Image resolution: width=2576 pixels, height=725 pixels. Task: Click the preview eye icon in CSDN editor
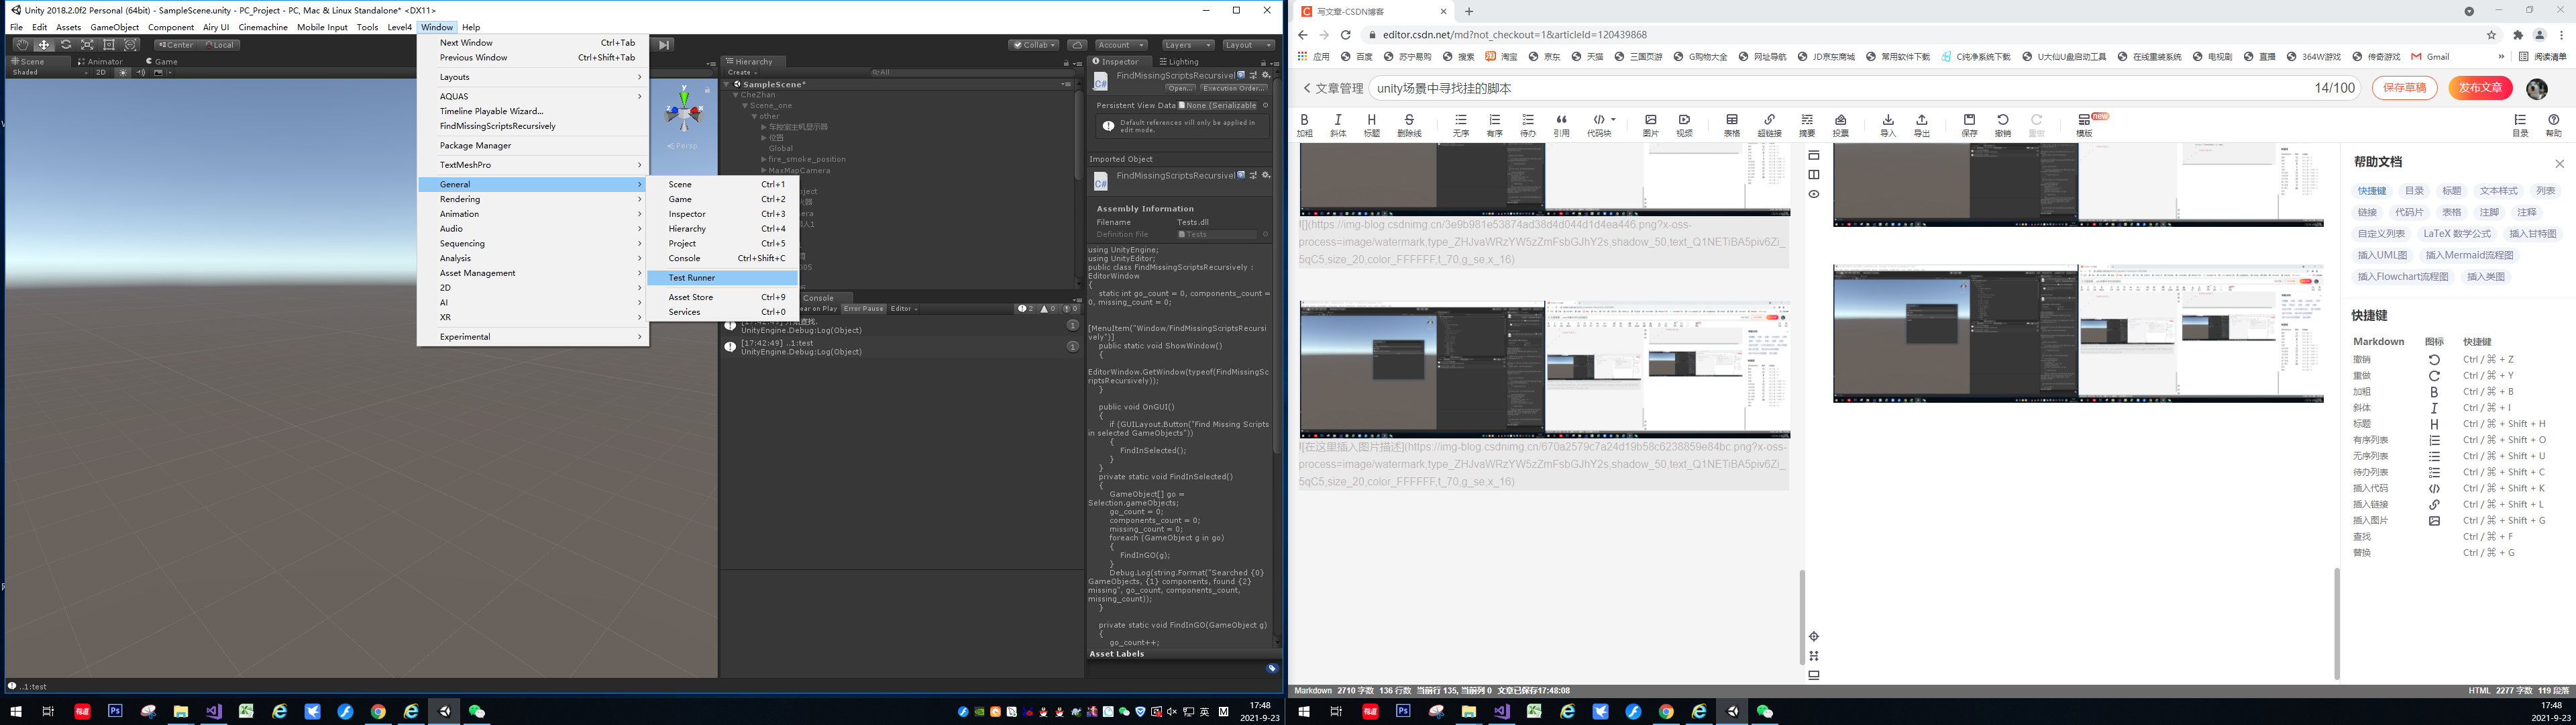pos(1813,194)
